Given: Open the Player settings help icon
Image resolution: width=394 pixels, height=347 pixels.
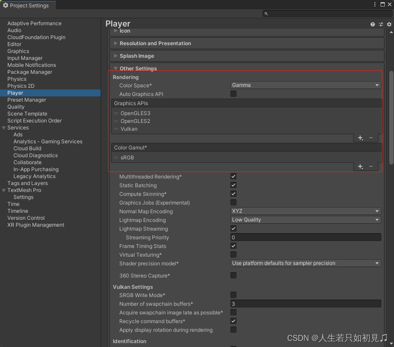Looking at the screenshot, I should pos(372,24).
